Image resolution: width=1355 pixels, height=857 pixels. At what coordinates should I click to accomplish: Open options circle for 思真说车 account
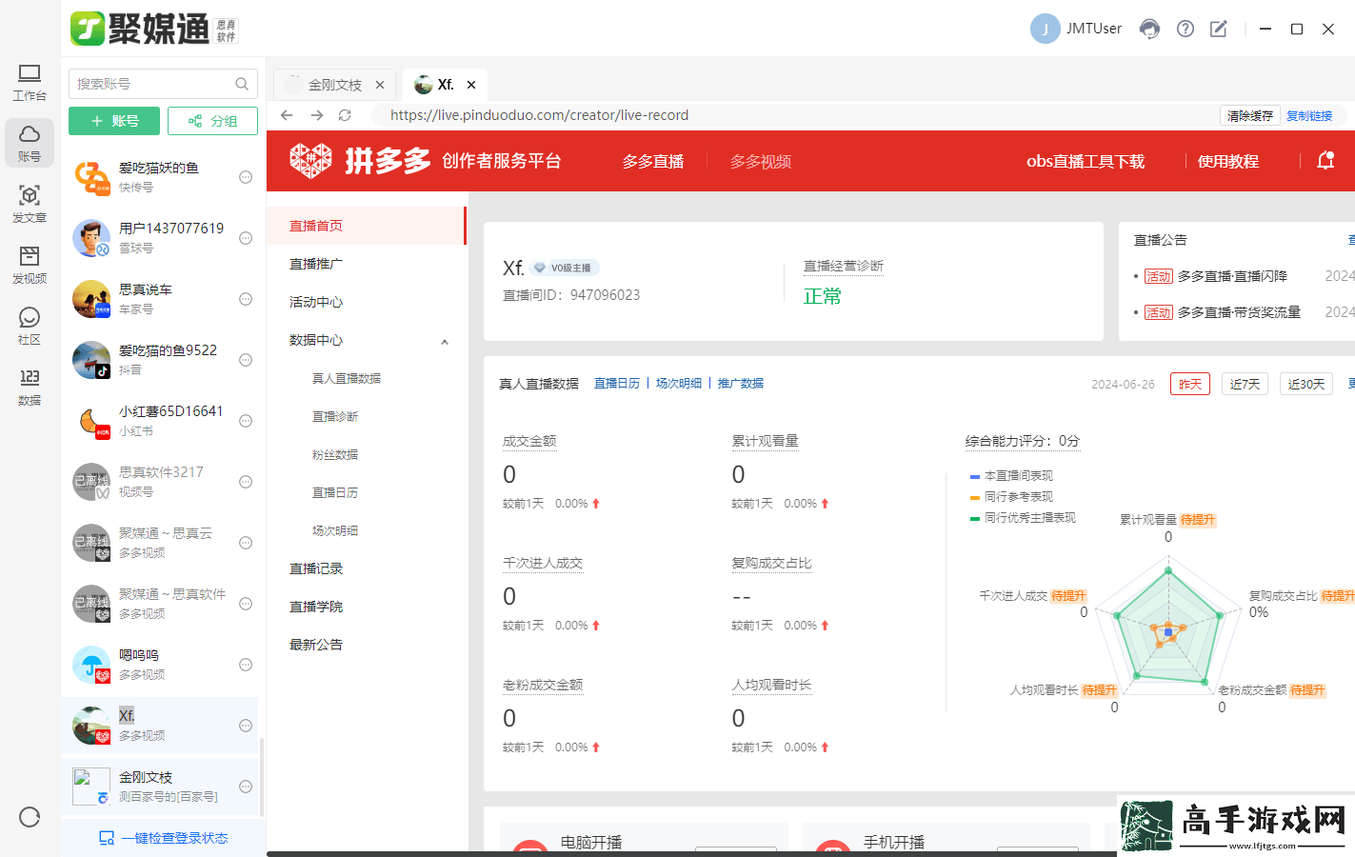pyautogui.click(x=246, y=299)
